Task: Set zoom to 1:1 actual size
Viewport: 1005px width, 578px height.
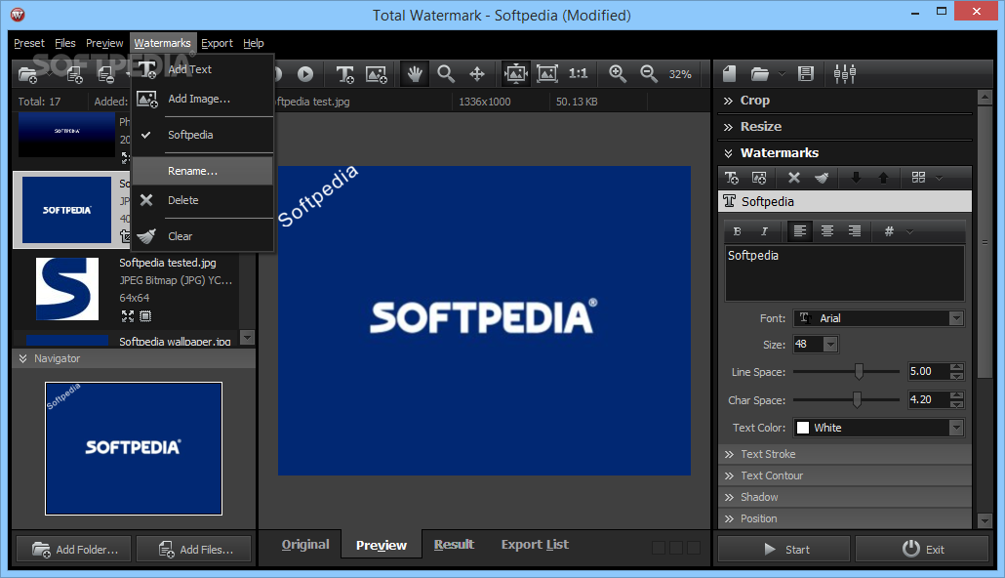Action: coord(579,74)
